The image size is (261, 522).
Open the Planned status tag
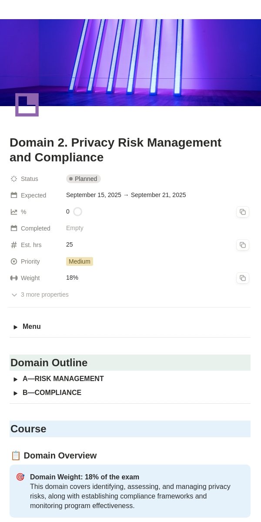click(84, 179)
